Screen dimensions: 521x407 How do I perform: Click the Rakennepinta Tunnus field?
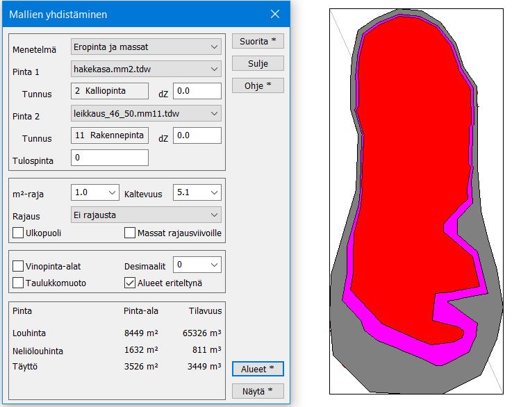coord(110,135)
